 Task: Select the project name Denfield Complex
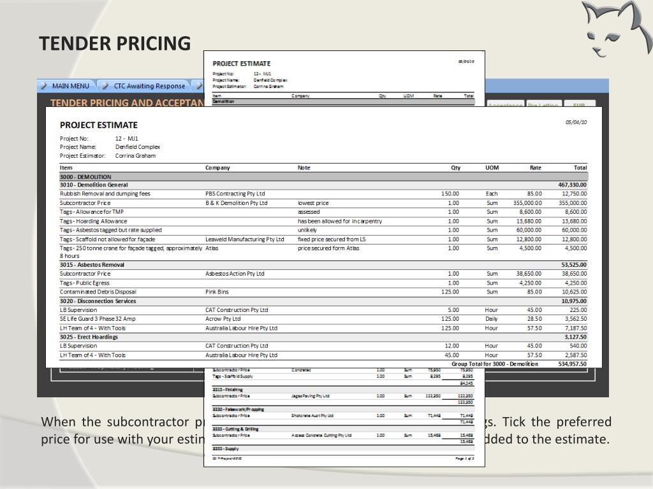point(138,147)
